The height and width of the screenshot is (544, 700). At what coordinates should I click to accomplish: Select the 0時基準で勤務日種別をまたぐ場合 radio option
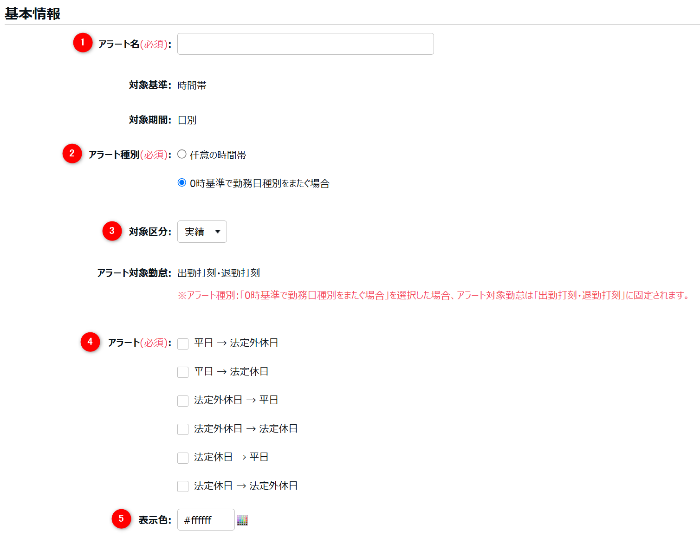pos(182,183)
